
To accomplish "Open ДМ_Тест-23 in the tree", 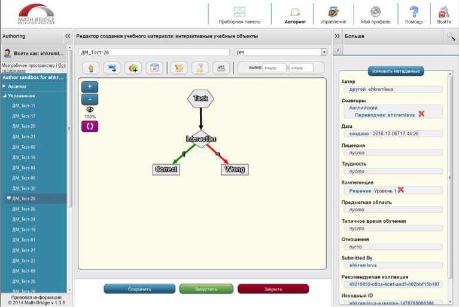I will tap(24, 260).
